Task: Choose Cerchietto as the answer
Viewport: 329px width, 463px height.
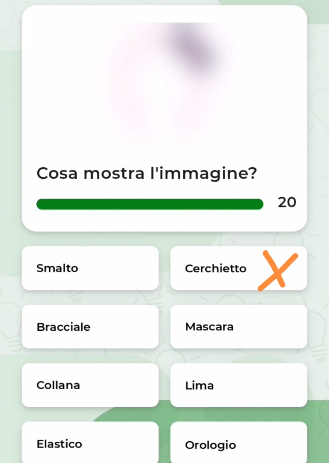Action: (215, 268)
